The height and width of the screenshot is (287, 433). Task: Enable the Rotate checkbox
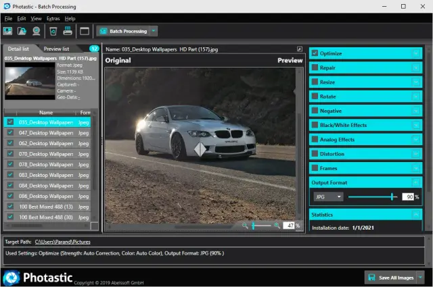click(315, 96)
